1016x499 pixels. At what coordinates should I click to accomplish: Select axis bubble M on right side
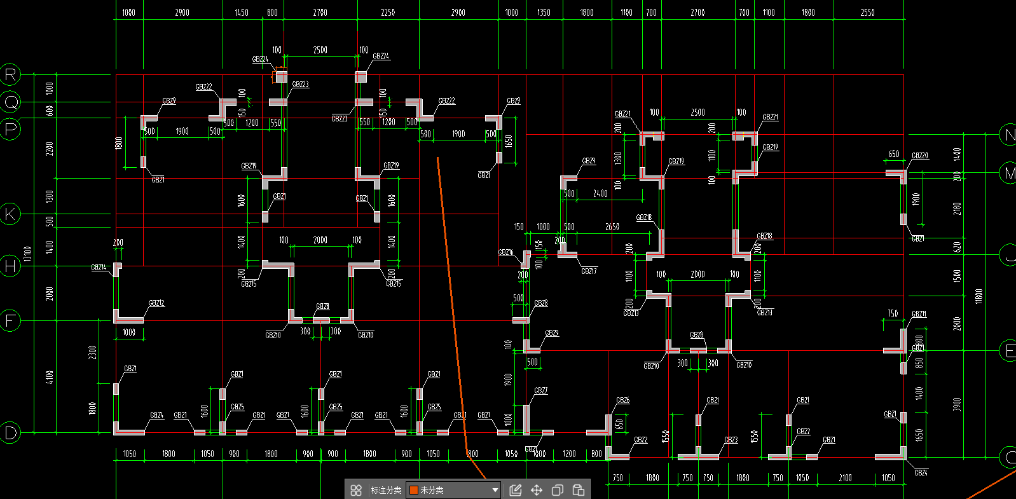point(1008,173)
